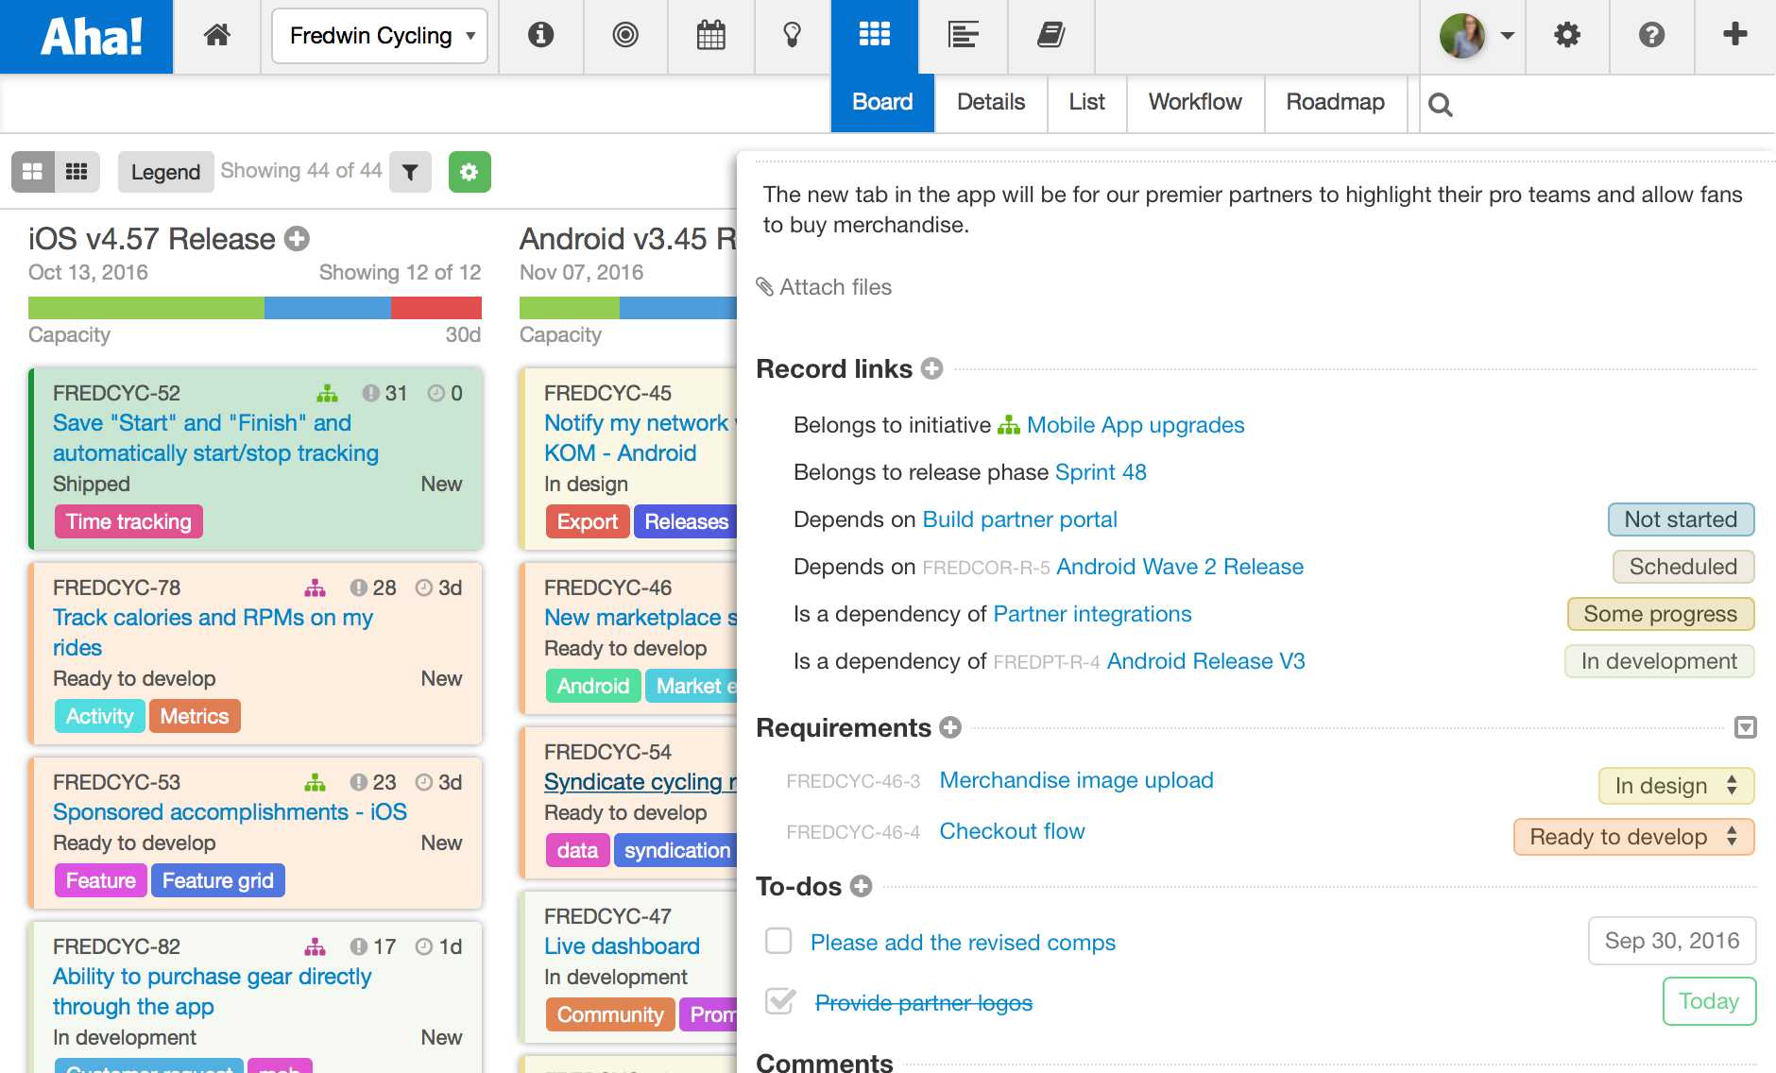Click the product info icon next to Fredwin Cycling

pyautogui.click(x=541, y=36)
